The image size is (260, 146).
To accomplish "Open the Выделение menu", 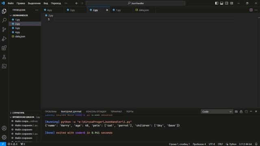I will coord(34,3).
